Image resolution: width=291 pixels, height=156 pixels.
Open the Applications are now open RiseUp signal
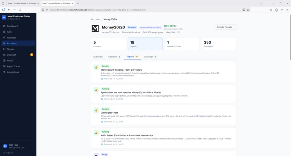[x=164, y=94]
